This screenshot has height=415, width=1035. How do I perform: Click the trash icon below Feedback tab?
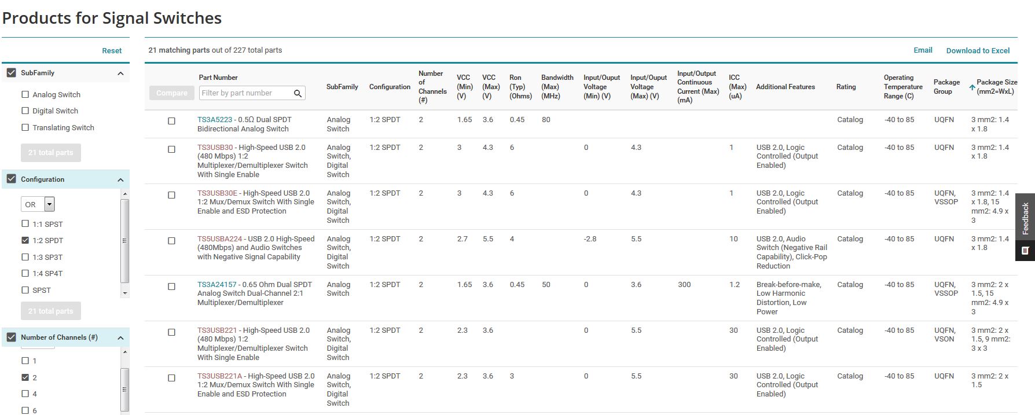(1025, 251)
